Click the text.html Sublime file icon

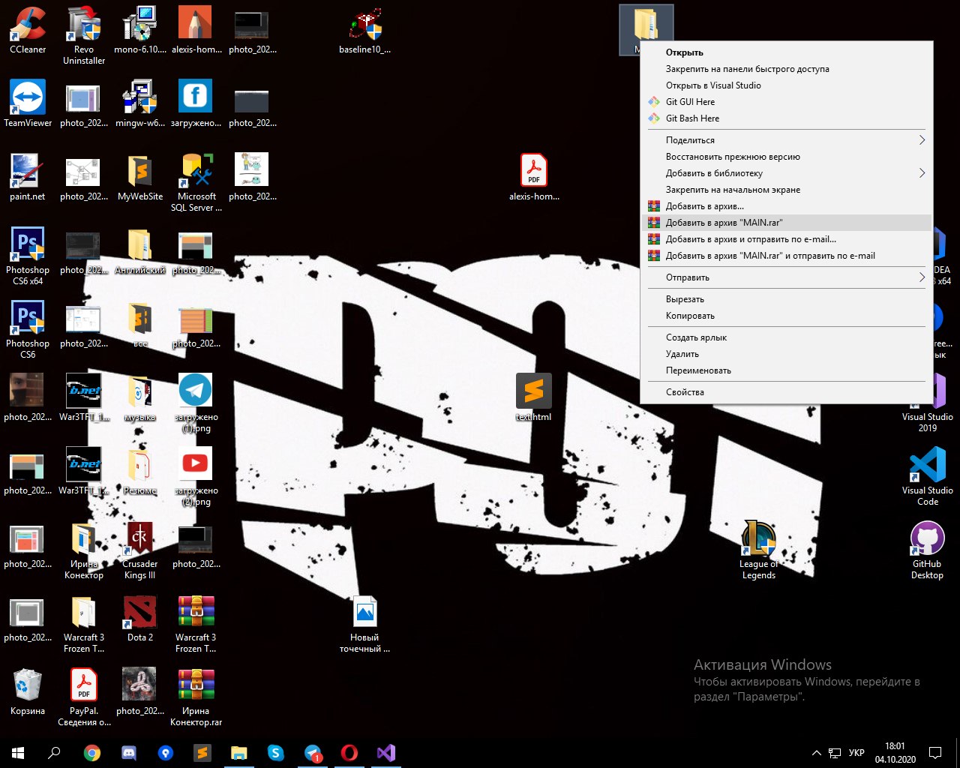tap(534, 397)
